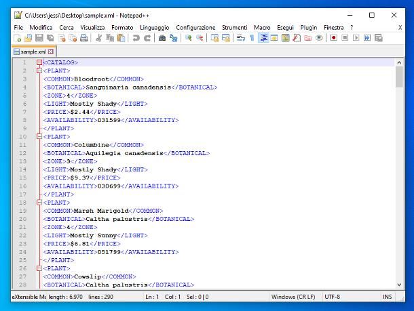Open Folder as Workspace icon
This screenshot has height=311, width=414.
tap(307, 38)
